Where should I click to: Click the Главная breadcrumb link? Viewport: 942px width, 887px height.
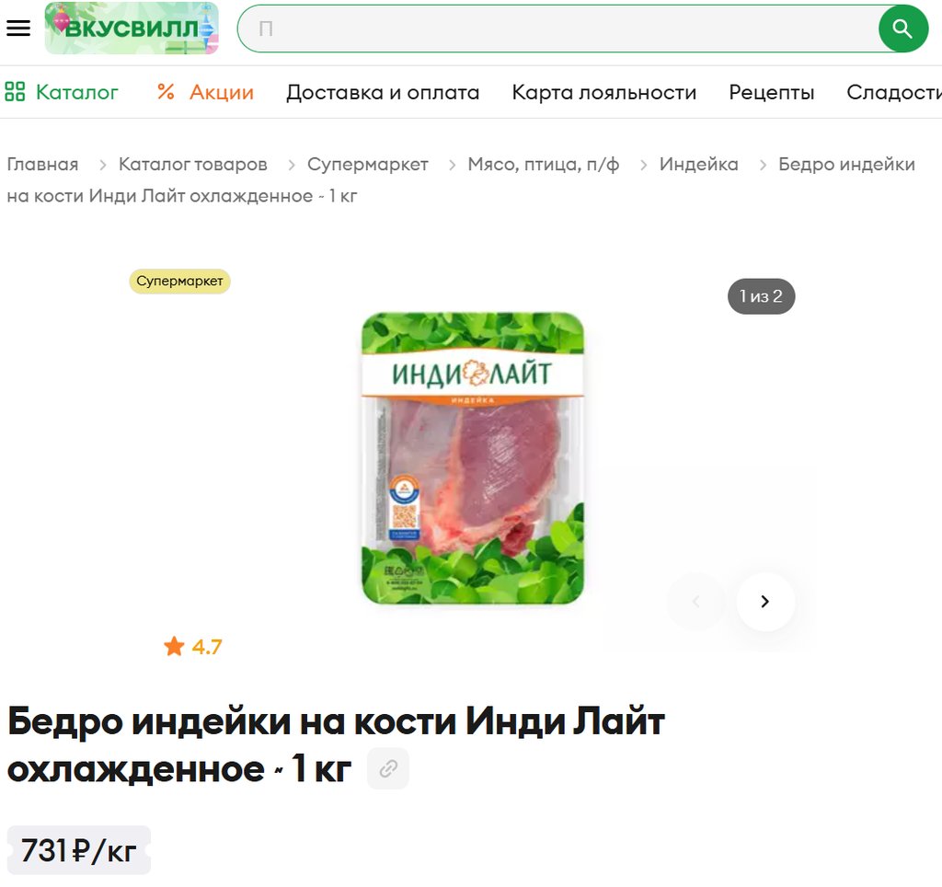(42, 164)
